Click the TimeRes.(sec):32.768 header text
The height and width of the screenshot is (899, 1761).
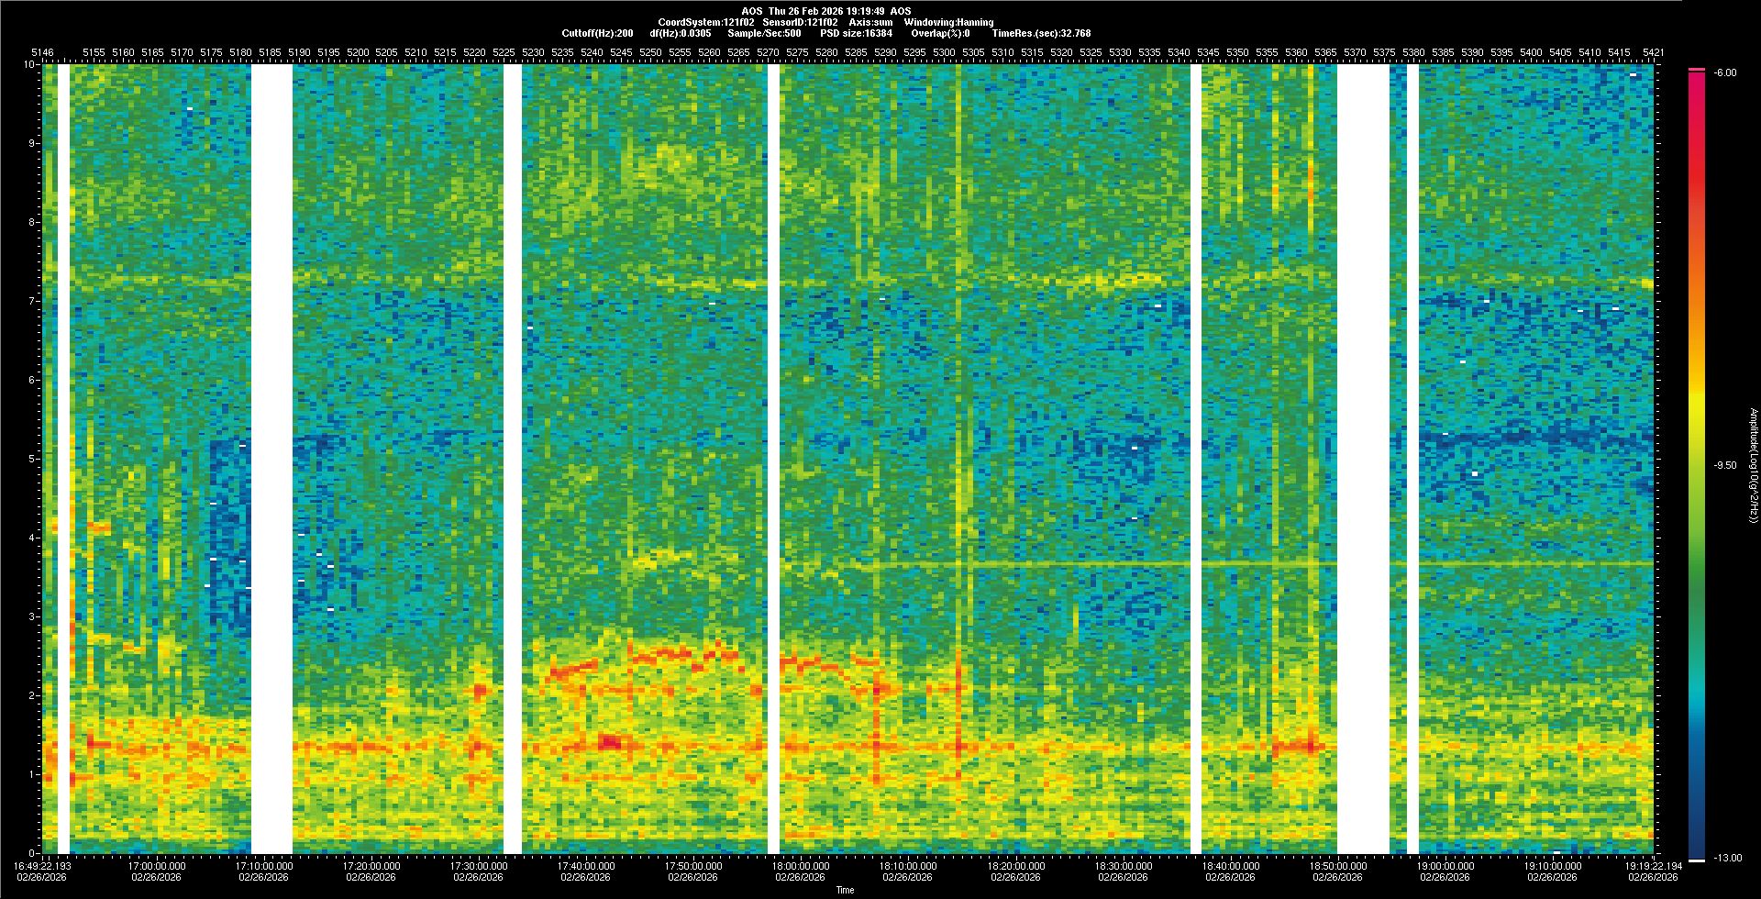click(x=1041, y=33)
